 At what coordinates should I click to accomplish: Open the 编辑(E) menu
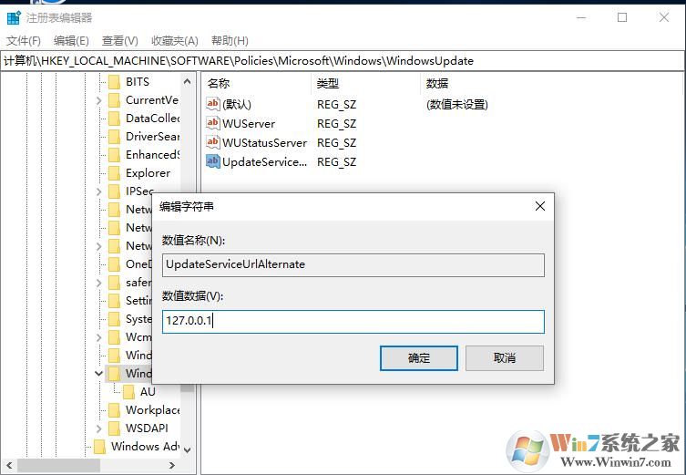click(71, 41)
